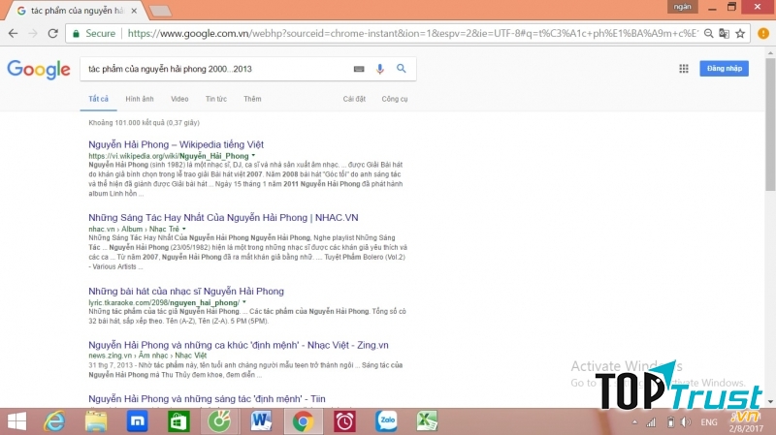Switch to the Video tab
This screenshot has height=435, width=776.
[179, 99]
